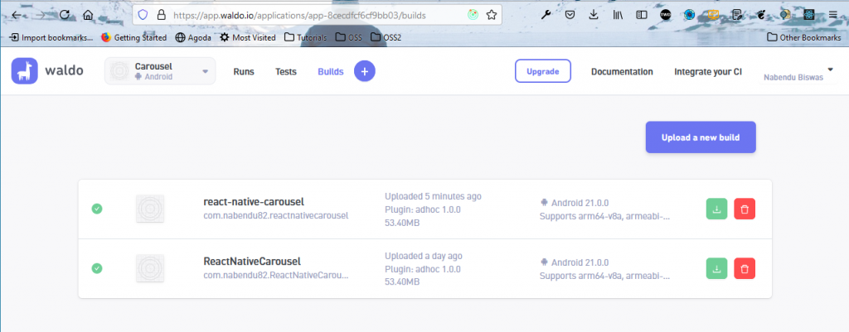The height and width of the screenshot is (332, 849).
Task: Click the Upload a new build button
Action: (x=701, y=137)
